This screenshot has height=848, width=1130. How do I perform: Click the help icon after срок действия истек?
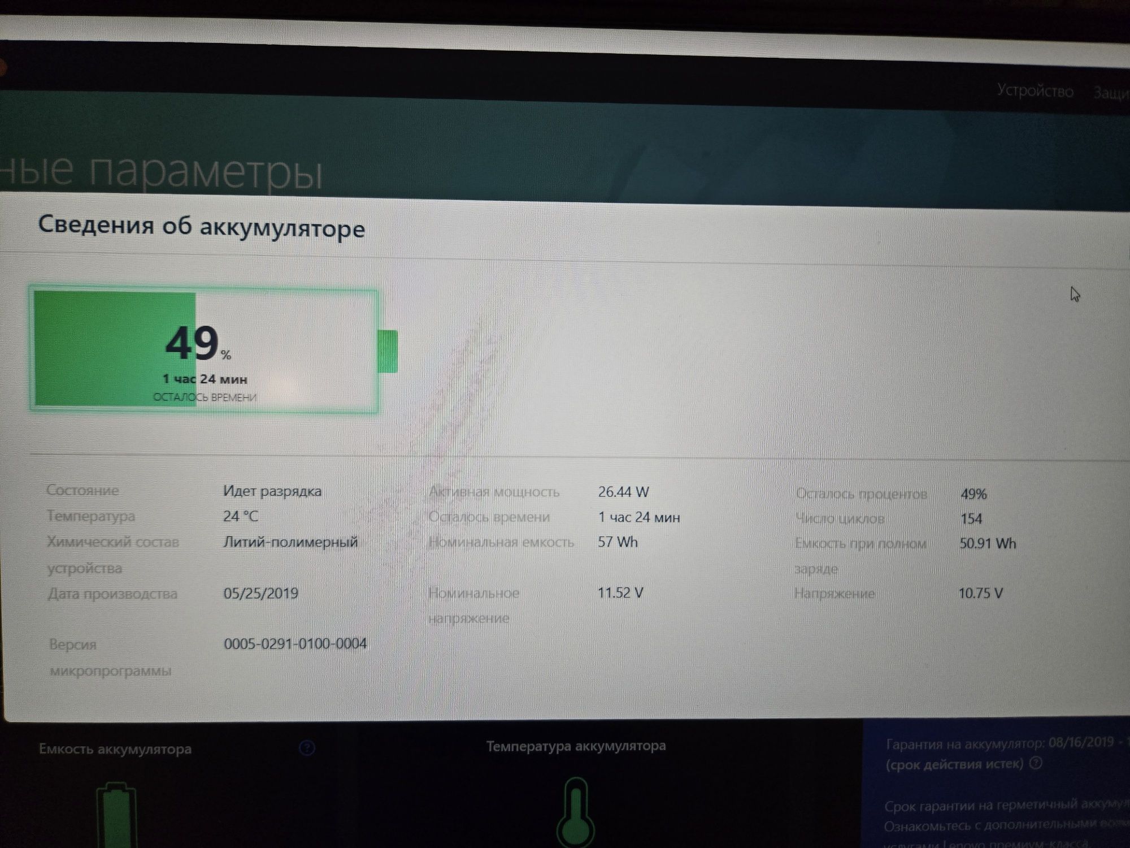1036,764
